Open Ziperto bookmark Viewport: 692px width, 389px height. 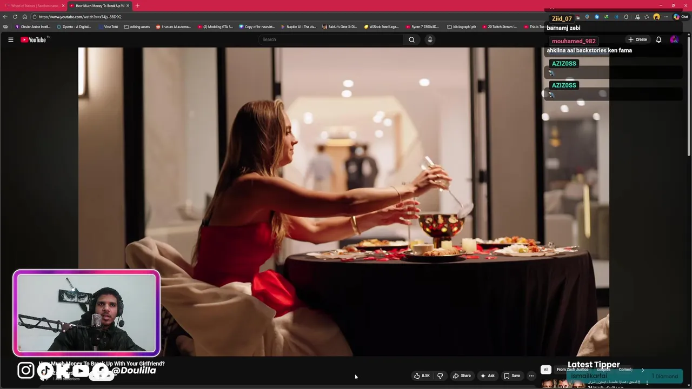(x=74, y=26)
